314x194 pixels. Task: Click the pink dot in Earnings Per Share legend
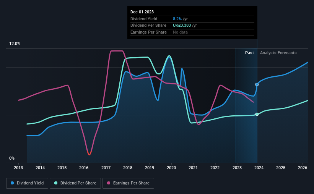click(x=109, y=183)
